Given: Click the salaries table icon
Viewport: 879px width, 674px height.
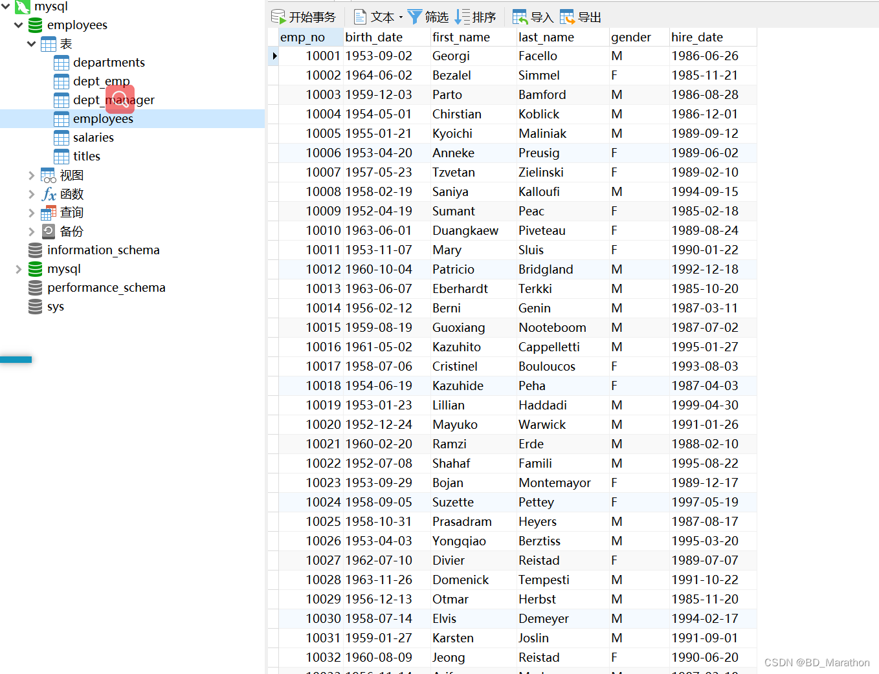Looking at the screenshot, I should tap(61, 138).
